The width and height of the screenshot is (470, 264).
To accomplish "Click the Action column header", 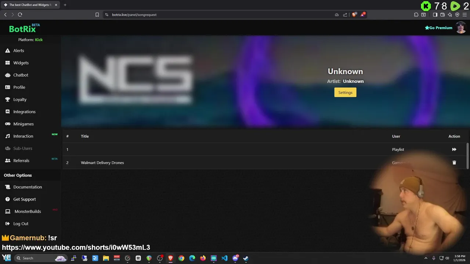I will point(454,136).
